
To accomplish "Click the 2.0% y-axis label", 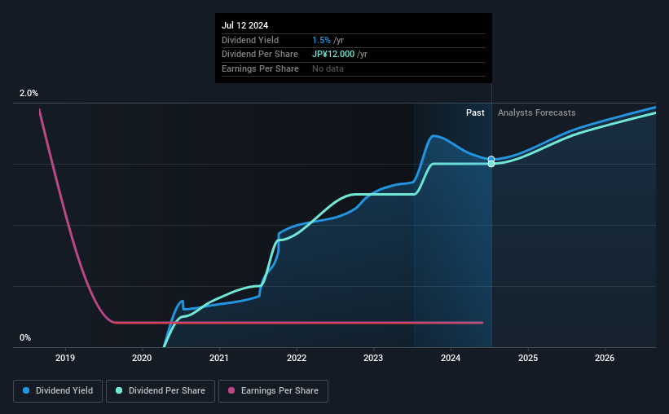I will coord(29,93).
